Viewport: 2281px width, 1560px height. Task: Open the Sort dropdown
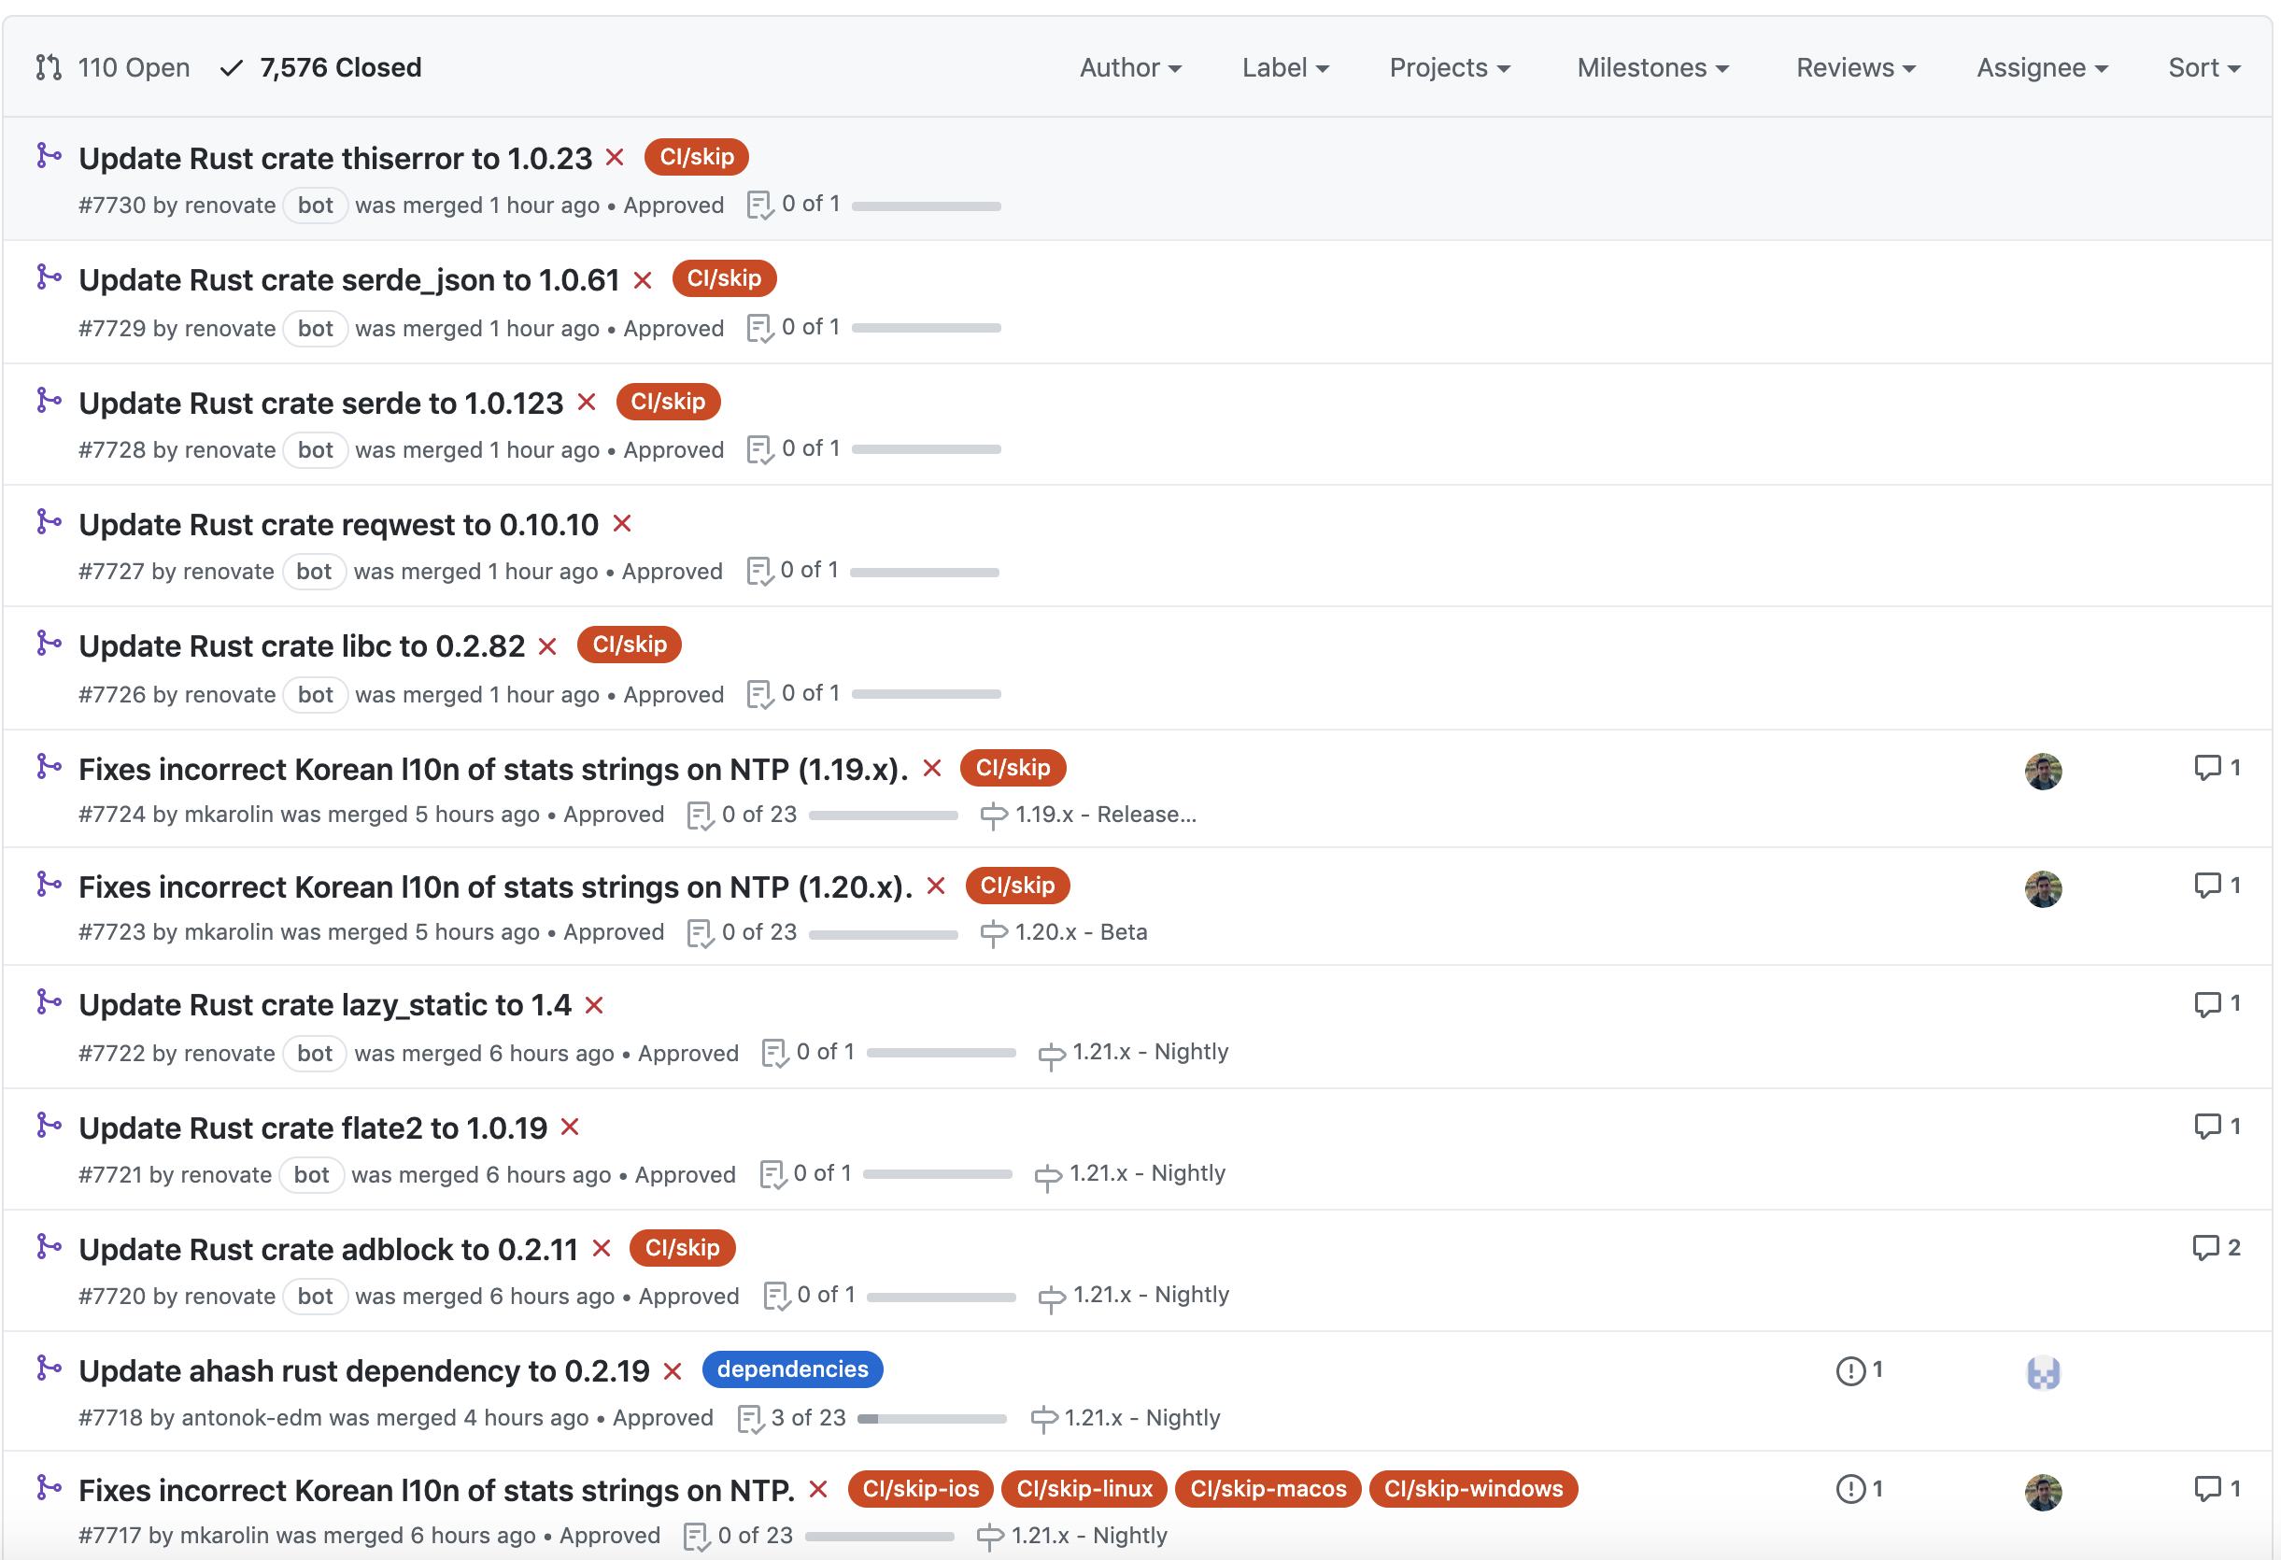pos(2203,68)
